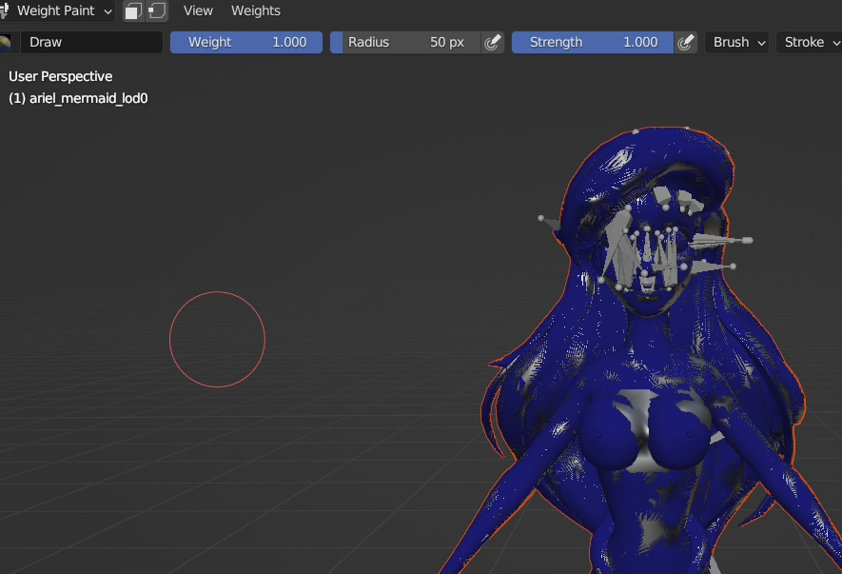Click the User Perspective label
Image resolution: width=842 pixels, height=574 pixels.
(x=61, y=76)
